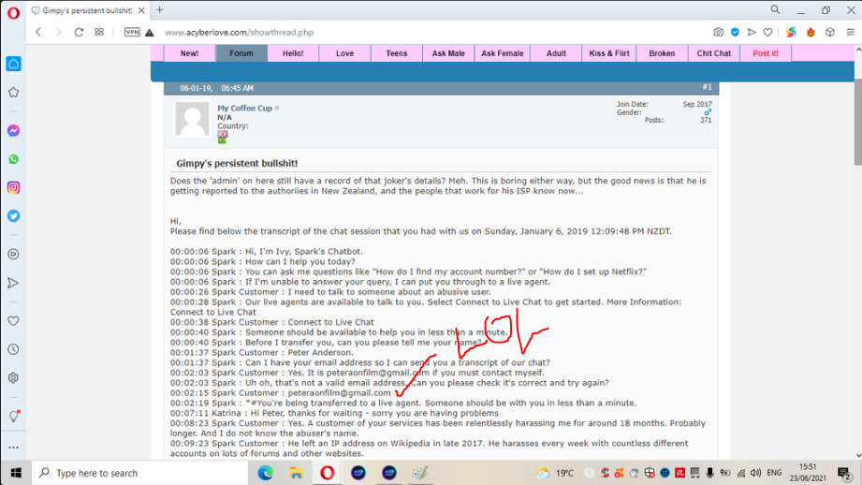Open Opera icon in taskbar
This screenshot has width=862, height=485.
(327, 473)
